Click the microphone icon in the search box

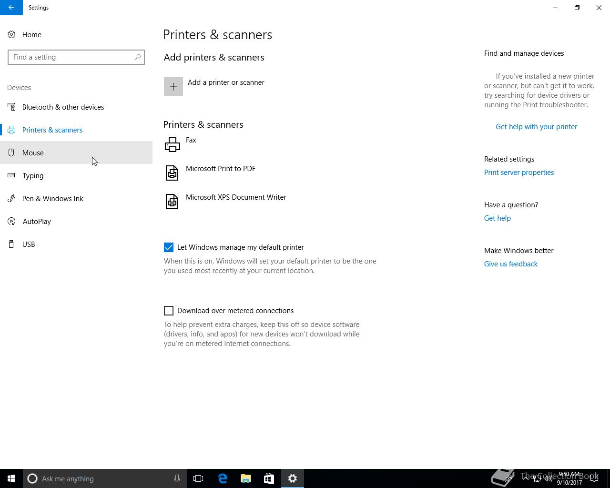pyautogui.click(x=177, y=478)
